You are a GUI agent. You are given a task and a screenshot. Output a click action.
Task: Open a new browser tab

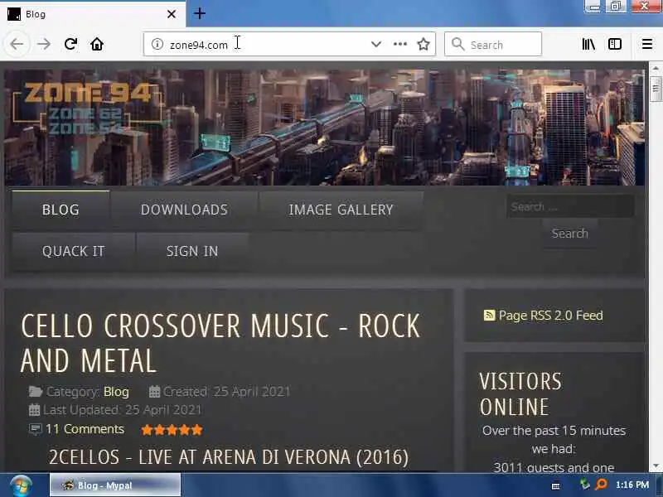pos(200,13)
